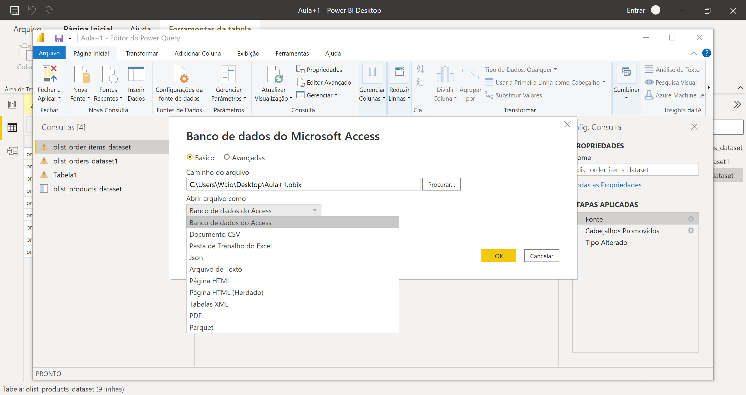
Task: Click Procurar... browse button
Action: pyautogui.click(x=441, y=184)
